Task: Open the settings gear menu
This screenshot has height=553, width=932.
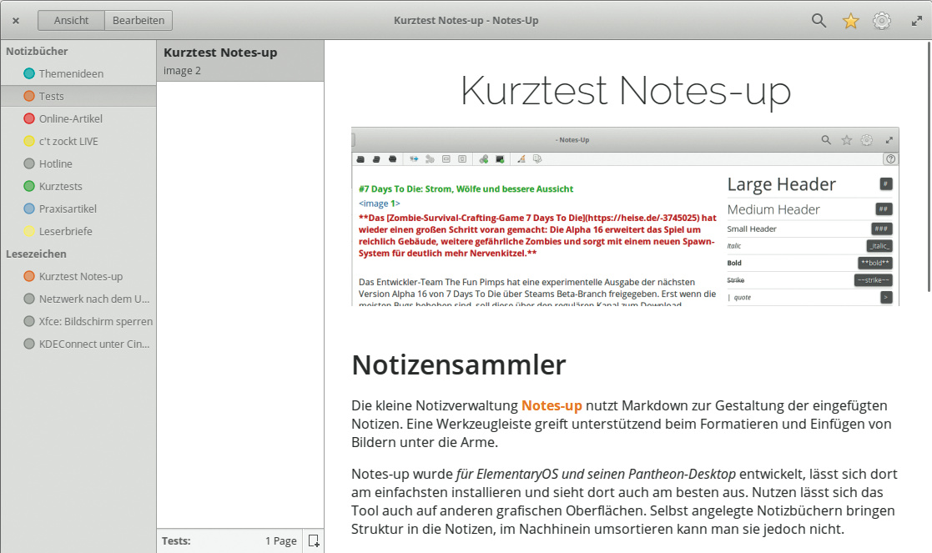Action: tap(881, 21)
